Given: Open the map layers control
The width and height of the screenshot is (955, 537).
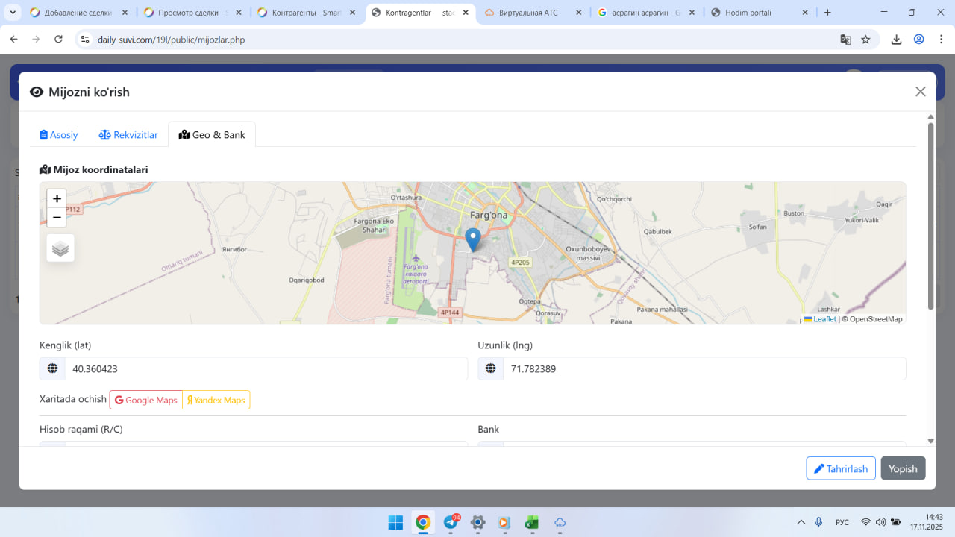Looking at the screenshot, I should 60,248.
